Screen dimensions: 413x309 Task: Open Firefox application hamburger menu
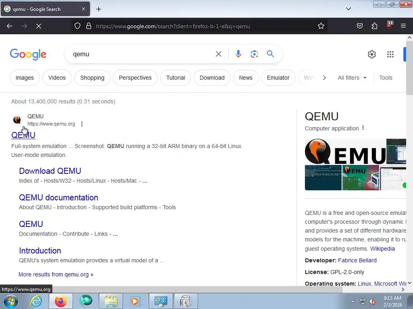(403, 26)
